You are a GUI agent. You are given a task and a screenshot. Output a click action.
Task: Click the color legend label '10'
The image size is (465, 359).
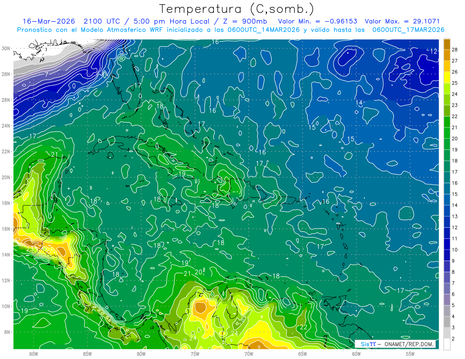(x=455, y=250)
